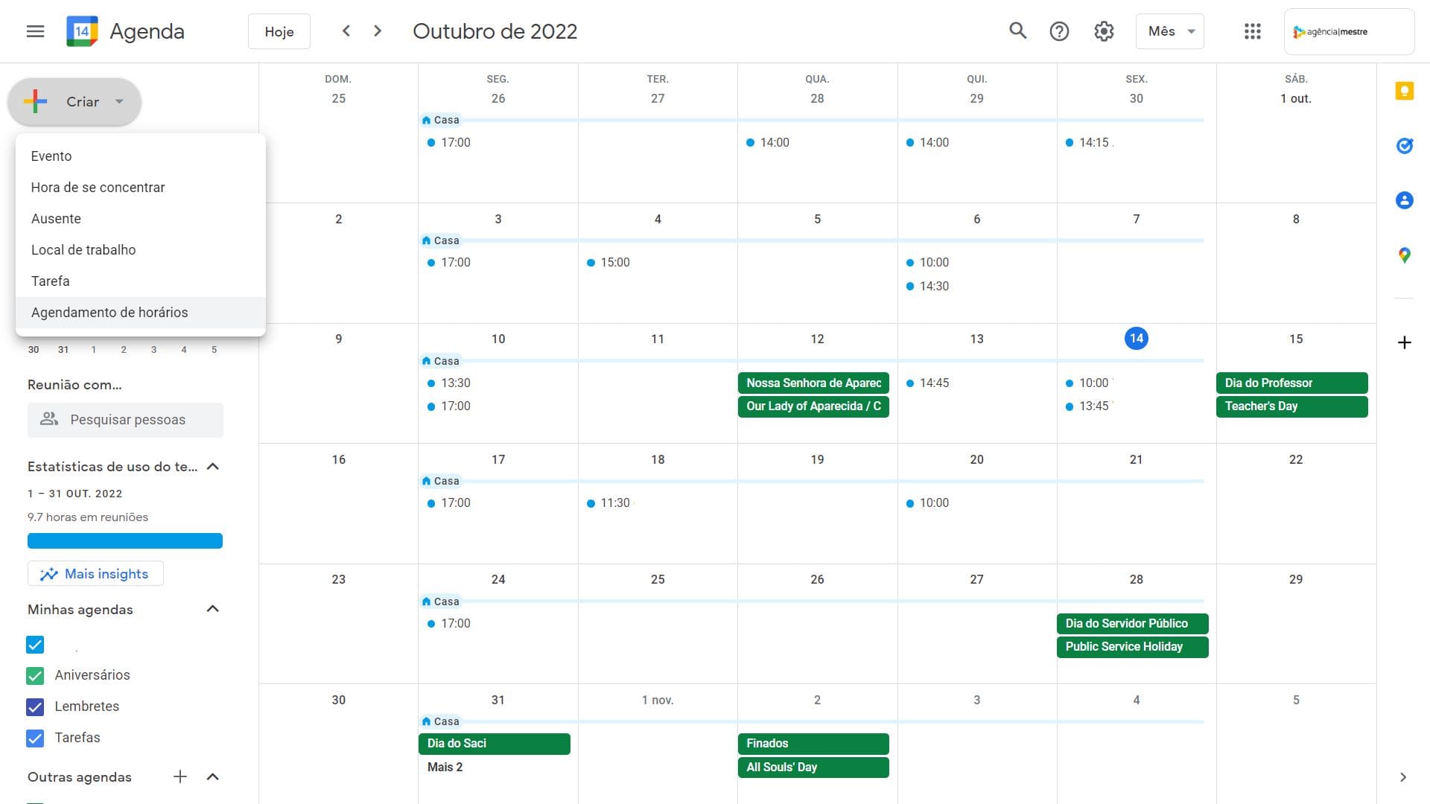Collapse the Minhas agendas section
The image size is (1430, 804).
pos(212,609)
